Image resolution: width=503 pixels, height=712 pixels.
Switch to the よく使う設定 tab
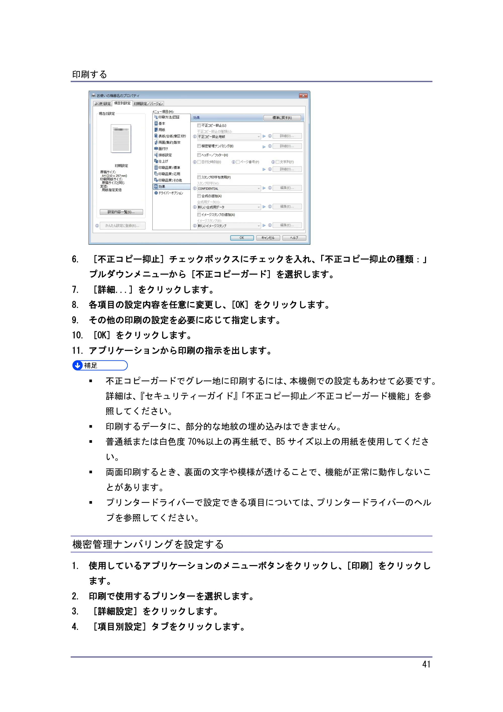(x=103, y=104)
